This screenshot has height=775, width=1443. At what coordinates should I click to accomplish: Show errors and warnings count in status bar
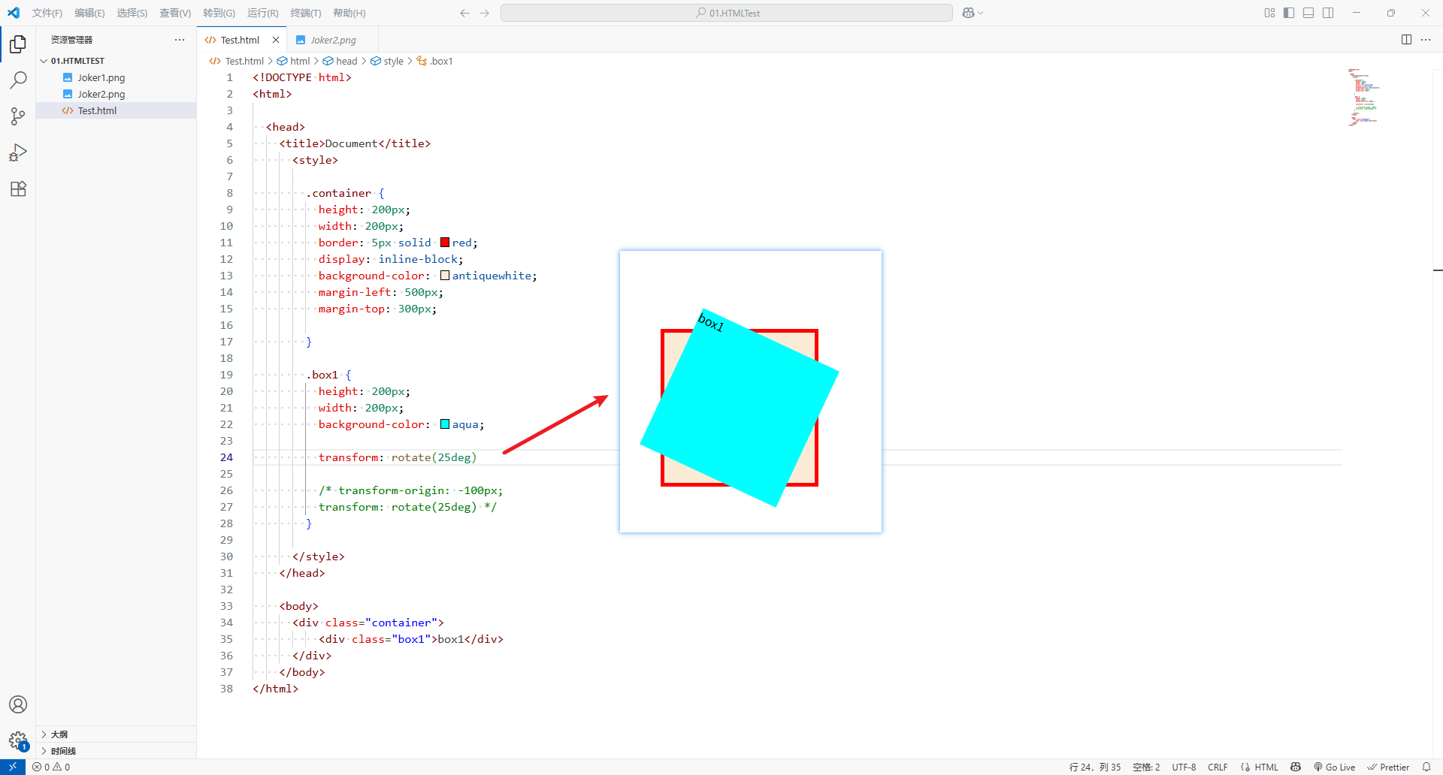click(x=51, y=767)
